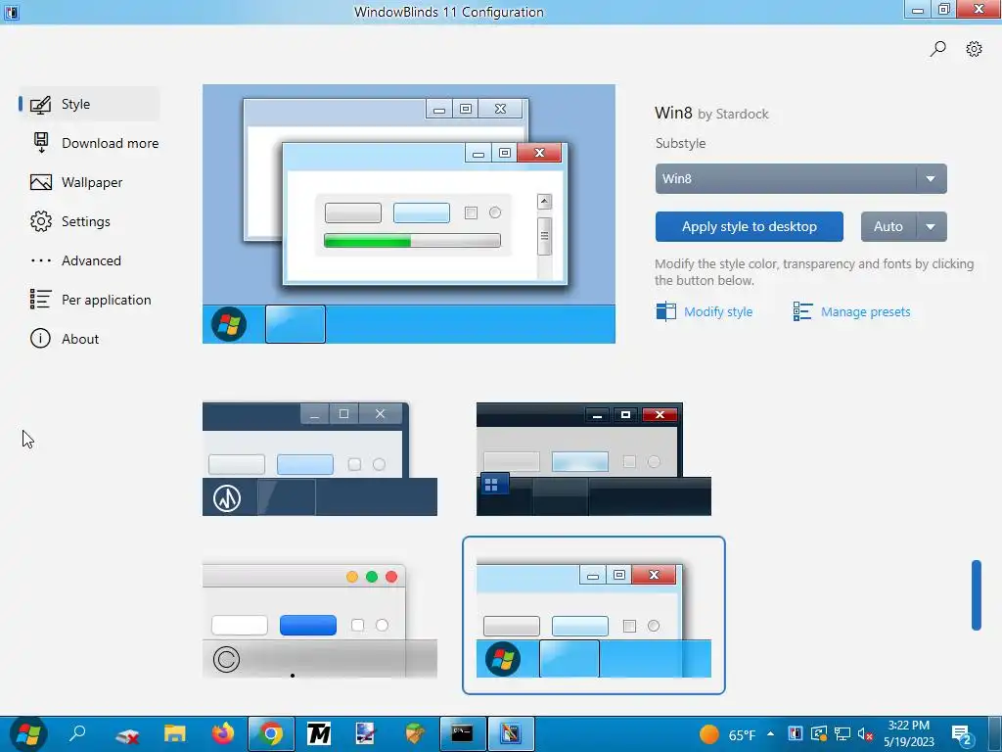The height and width of the screenshot is (752, 1002).
Task: Show hidden system tray icons
Action: (x=771, y=733)
